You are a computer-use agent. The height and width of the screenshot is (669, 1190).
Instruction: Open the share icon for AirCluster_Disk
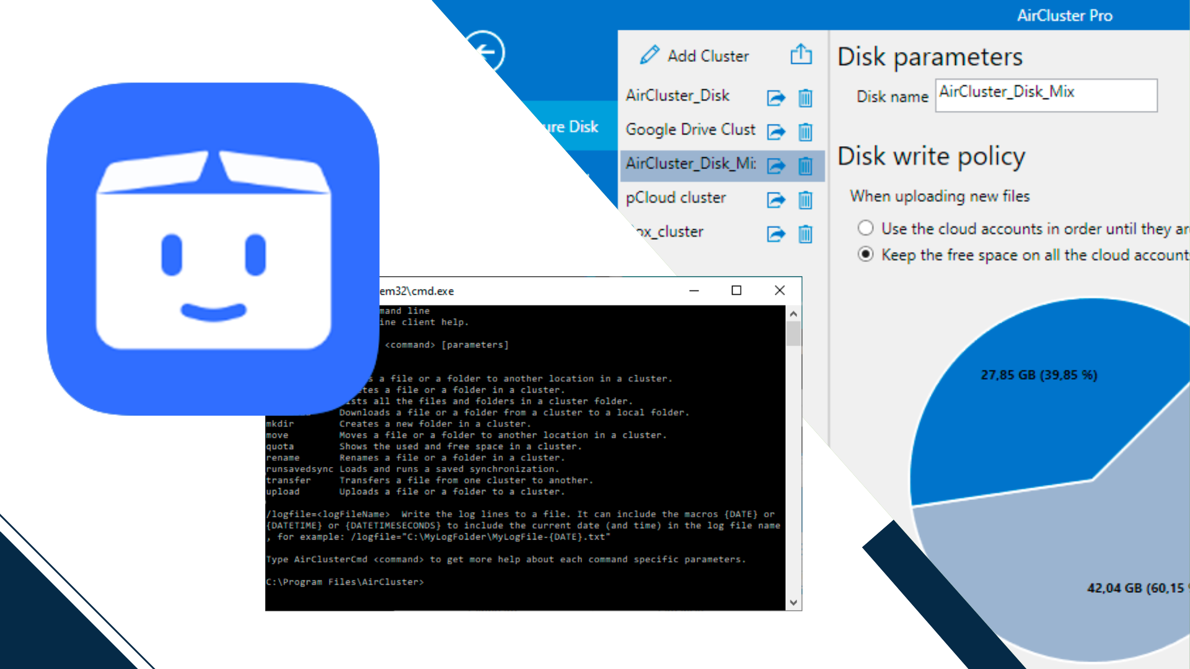(x=776, y=98)
